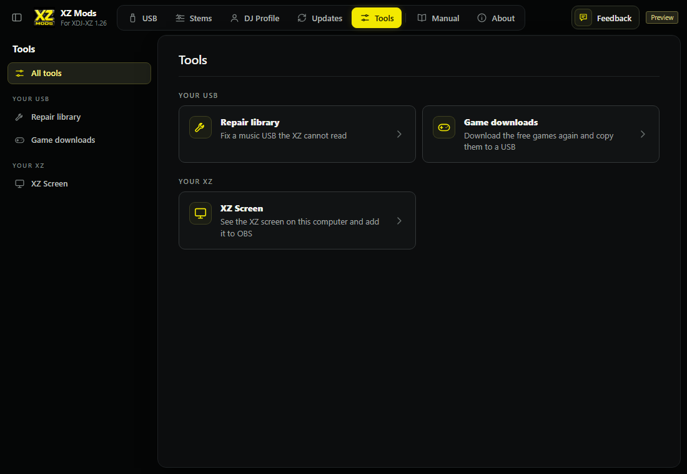Click the sliders icon on the Tools tab
Viewport: 687px width, 474px height.
pyautogui.click(x=365, y=18)
